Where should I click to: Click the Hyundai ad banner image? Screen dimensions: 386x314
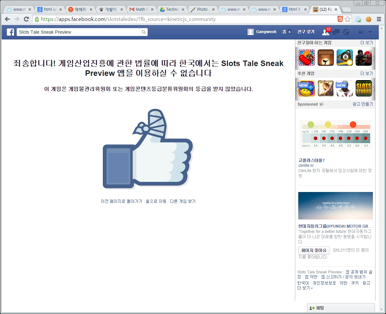(336, 205)
